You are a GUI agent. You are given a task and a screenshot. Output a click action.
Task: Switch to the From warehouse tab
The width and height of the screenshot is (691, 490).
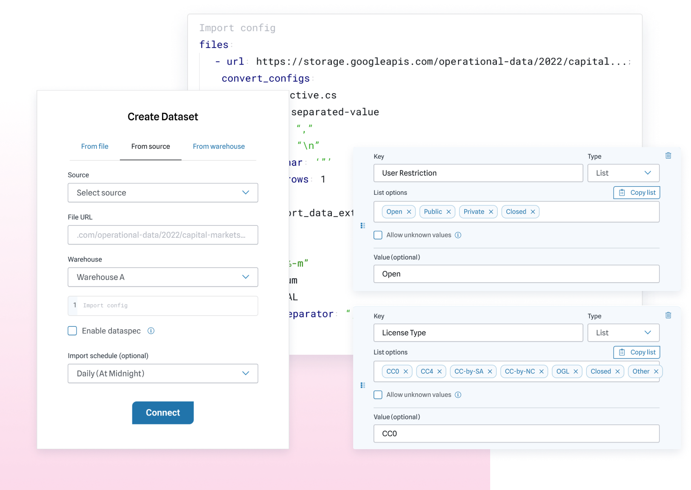click(218, 146)
